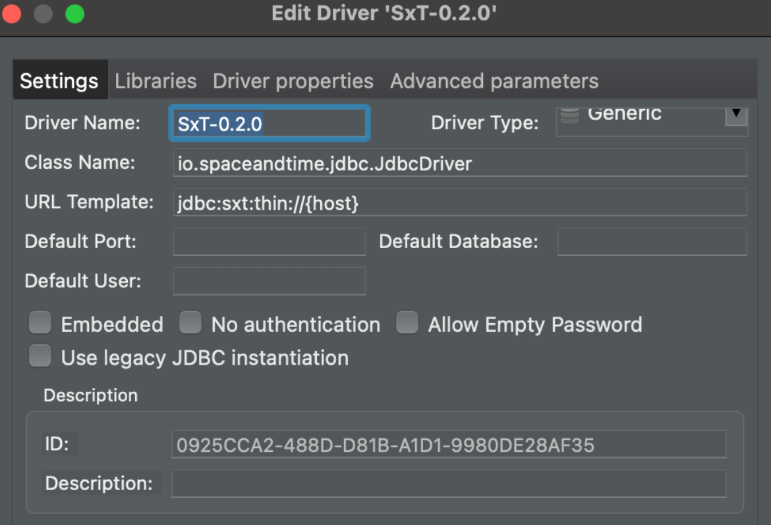
Task: Enable the Embedded checkbox
Action: click(40, 323)
